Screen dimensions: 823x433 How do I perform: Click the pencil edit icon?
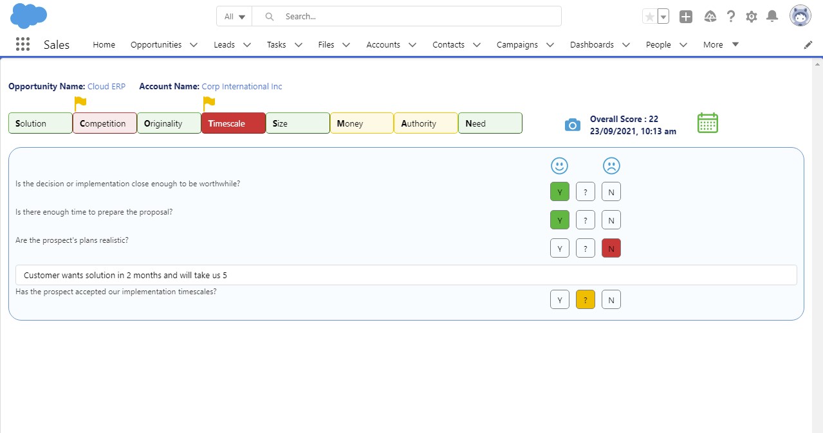point(808,44)
